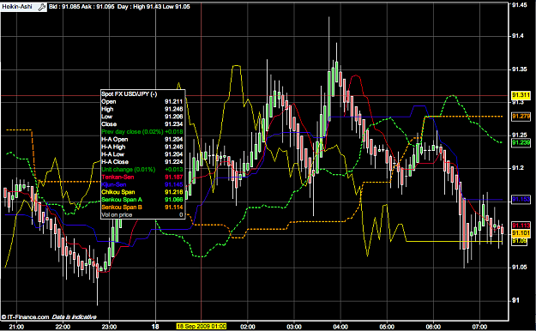Click the H-A High 91.248 row

(142, 147)
